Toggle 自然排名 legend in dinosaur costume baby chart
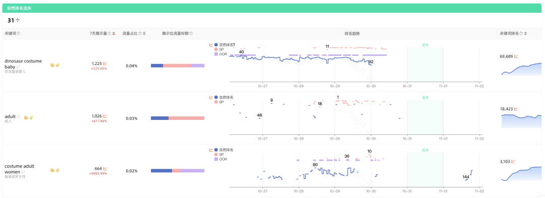The height and width of the screenshot is (198, 545). (224, 45)
